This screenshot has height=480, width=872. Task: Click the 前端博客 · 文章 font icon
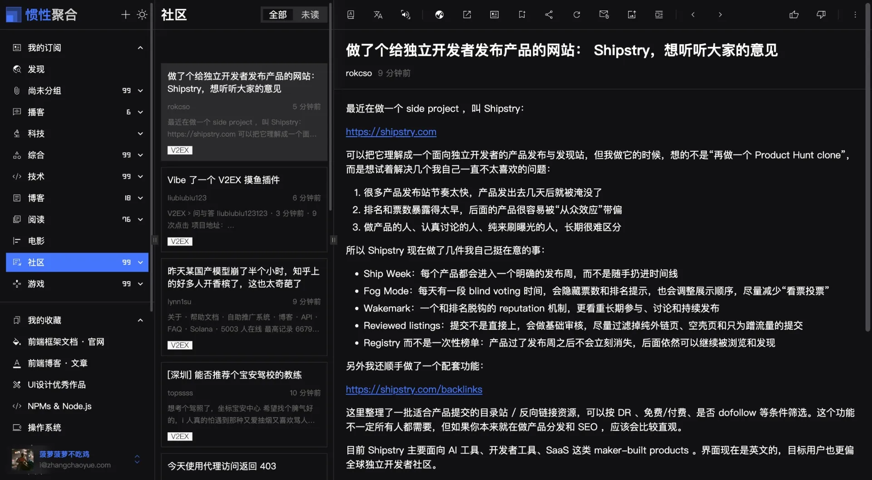(17, 363)
